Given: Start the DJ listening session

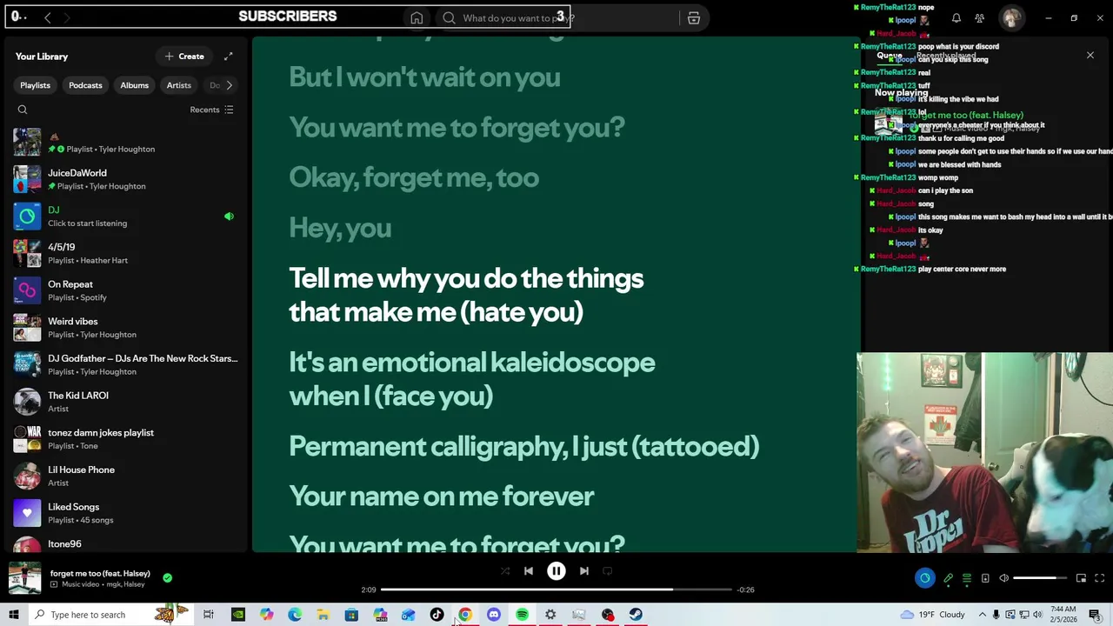Looking at the screenshot, I should pyautogui.click(x=127, y=216).
